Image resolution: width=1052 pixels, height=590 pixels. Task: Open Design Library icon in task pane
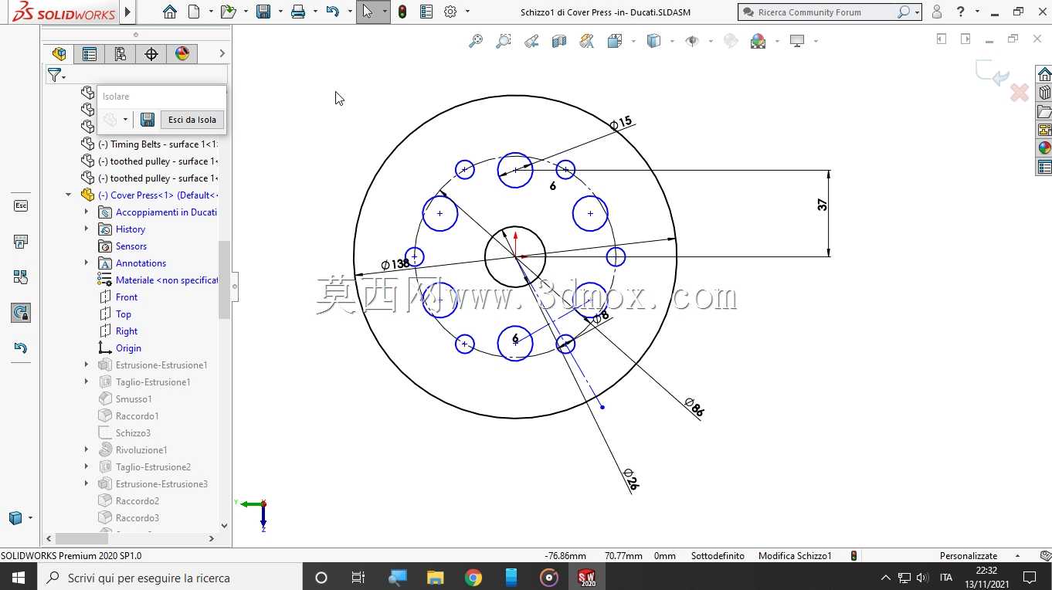(x=1044, y=93)
